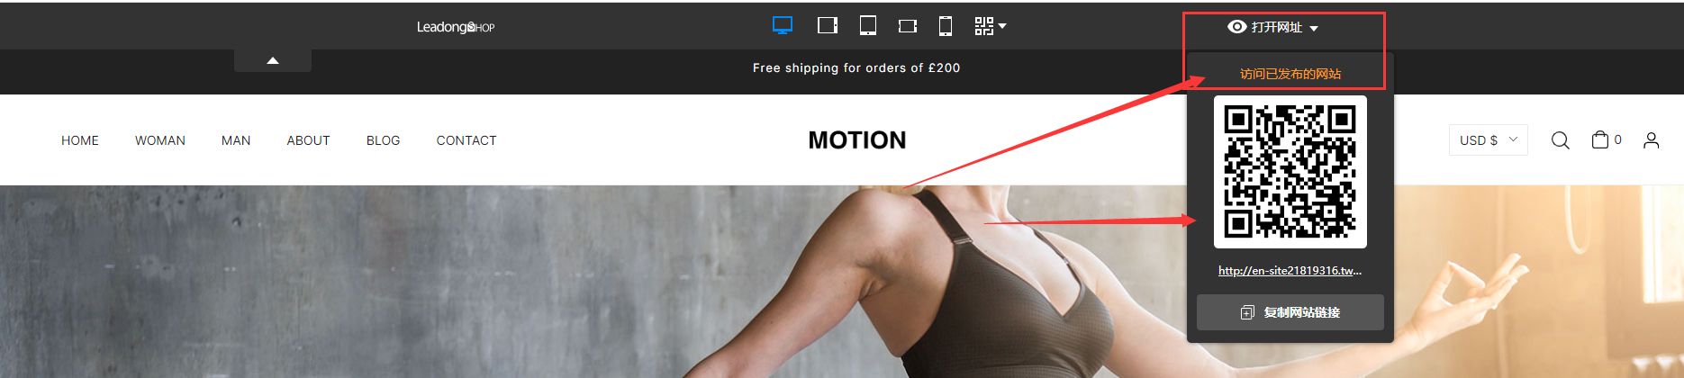Click the eye preview icon
Viewport: 1684px width, 378px height.
click(1237, 27)
